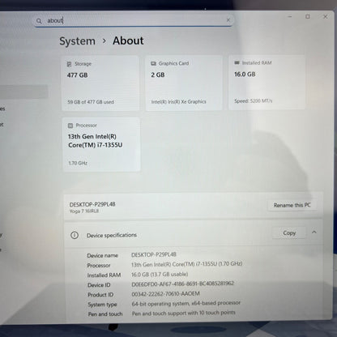
Task: Maximize the Settings window
Action: (308, 16)
